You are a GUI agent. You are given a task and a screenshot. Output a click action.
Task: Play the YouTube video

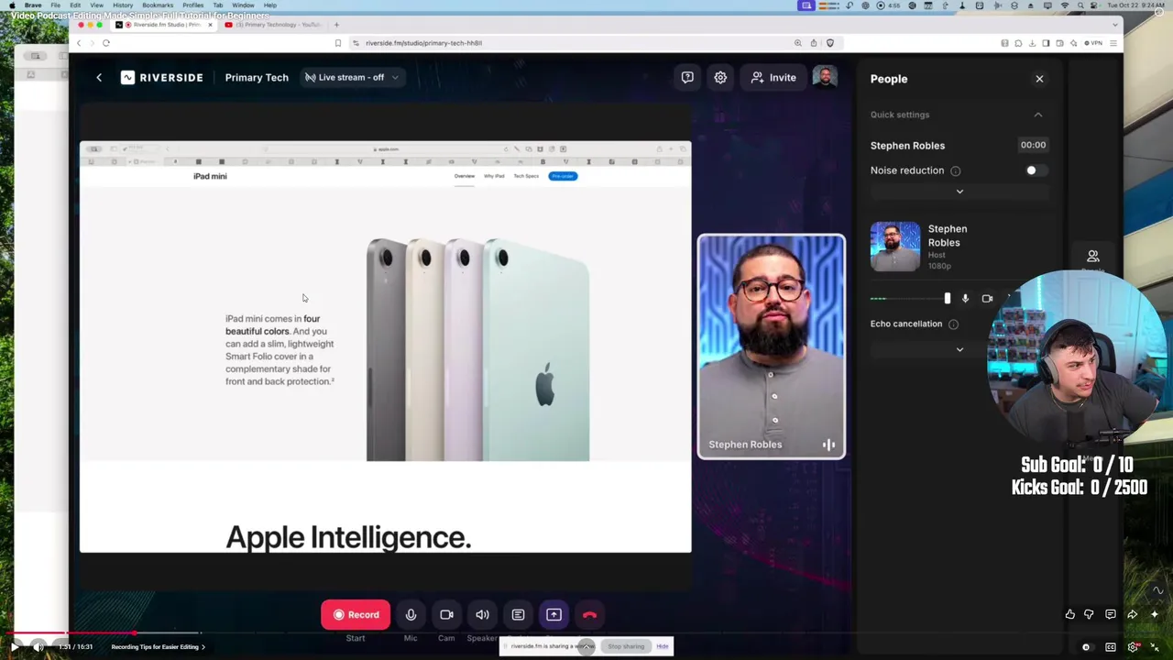[15, 647]
